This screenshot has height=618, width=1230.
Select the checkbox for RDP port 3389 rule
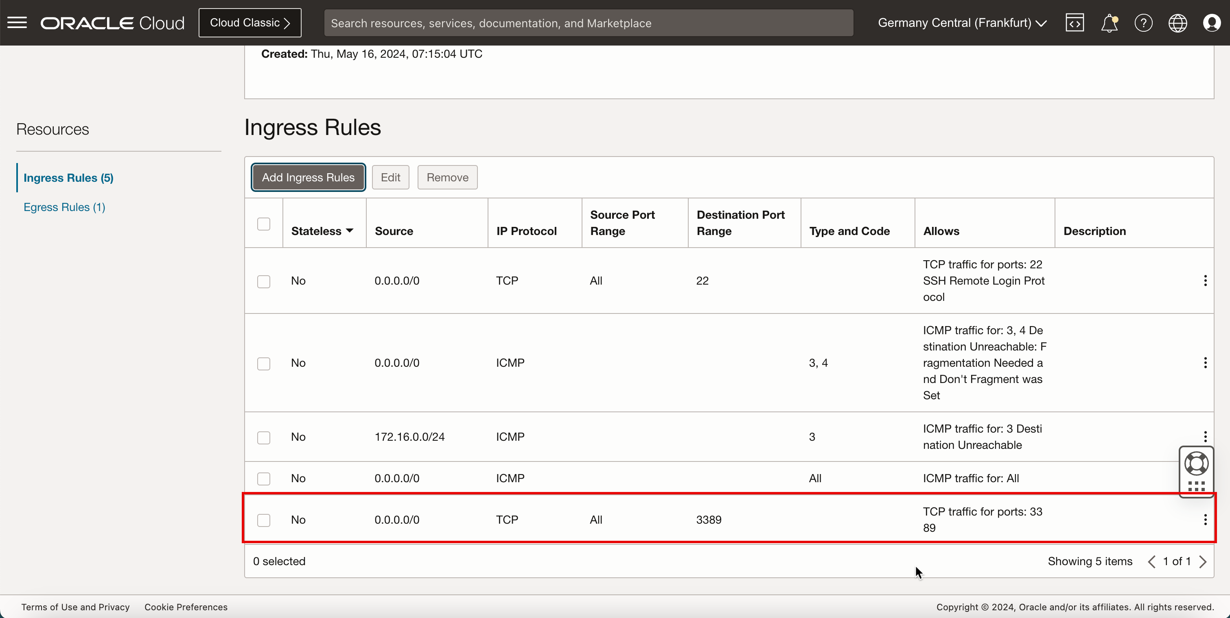pos(263,520)
